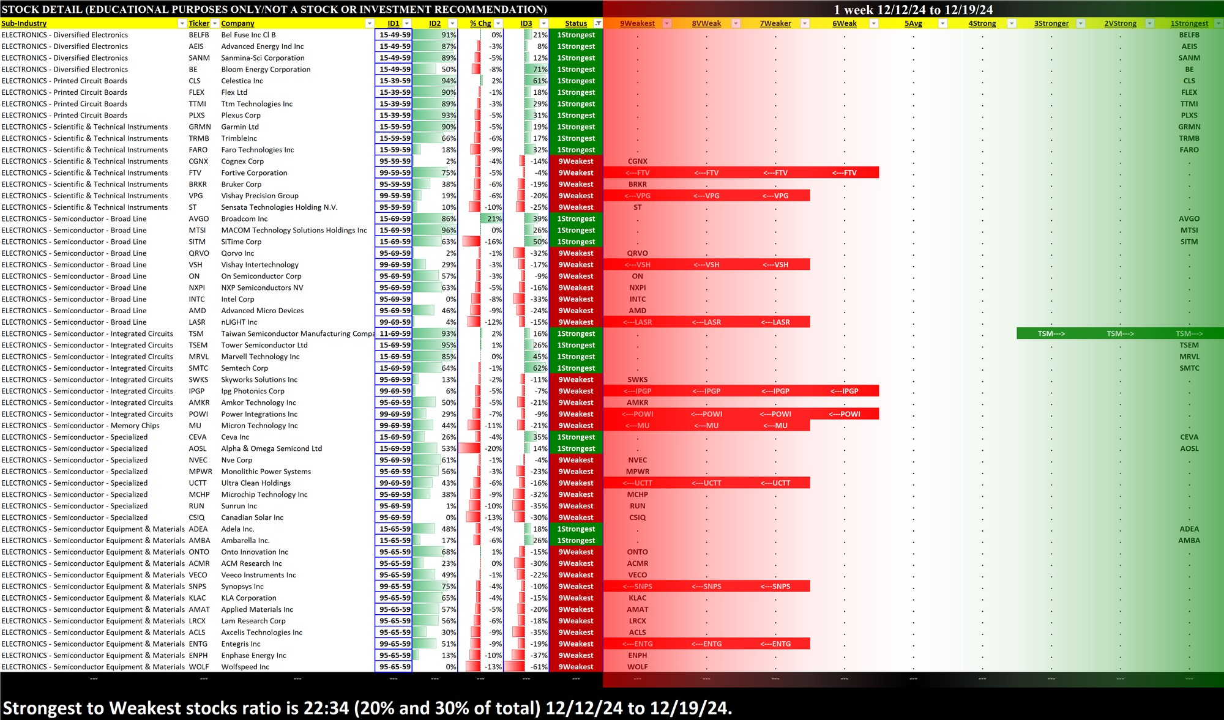Open the 1Strongest column filter dropdown
Viewport: 1224px width, 720px height.
point(1218,23)
